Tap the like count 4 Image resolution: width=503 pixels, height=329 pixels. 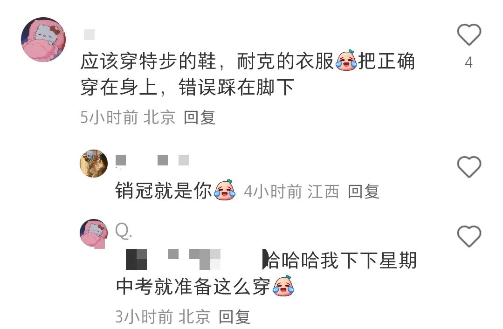coord(469,62)
